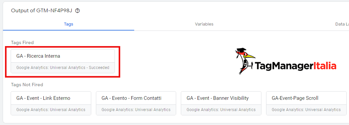
Task: Click the woodpecker mascot in the logo
Action: click(244, 61)
